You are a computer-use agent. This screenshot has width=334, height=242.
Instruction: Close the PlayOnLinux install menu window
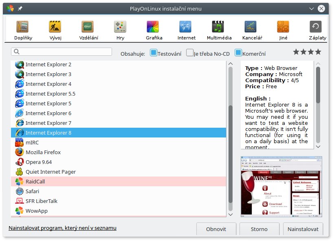pos(321,9)
